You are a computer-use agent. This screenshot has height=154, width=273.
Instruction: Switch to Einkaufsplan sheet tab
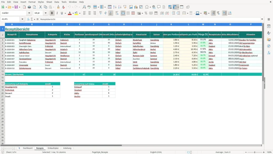tap(53, 148)
